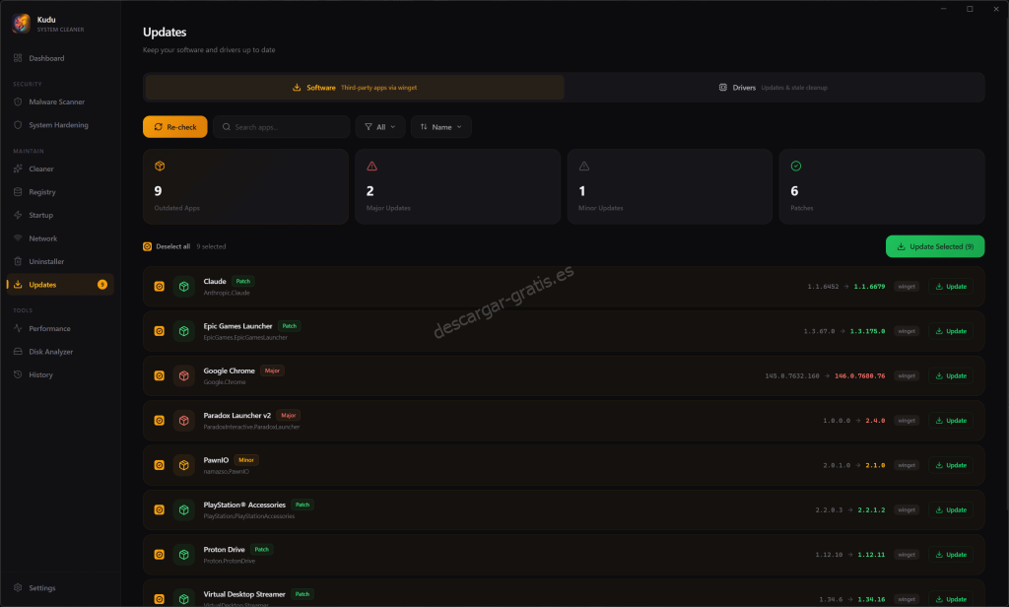Uncheck the Google Chrome checkbox
The height and width of the screenshot is (607, 1009).
(159, 375)
